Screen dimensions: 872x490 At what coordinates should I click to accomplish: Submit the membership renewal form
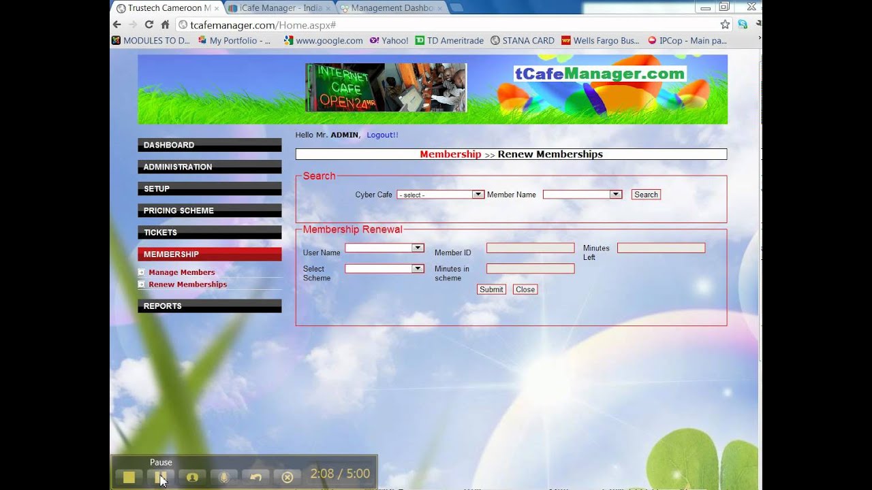coord(491,289)
